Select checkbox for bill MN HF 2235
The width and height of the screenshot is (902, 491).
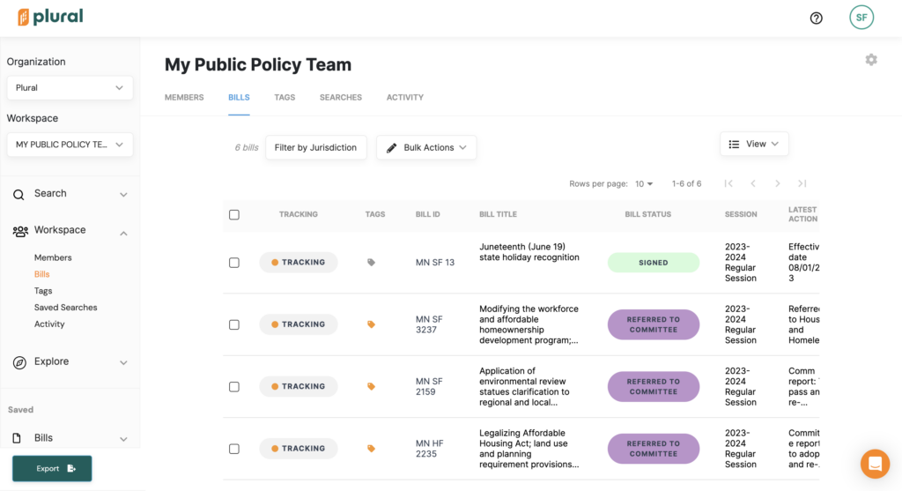pos(234,449)
